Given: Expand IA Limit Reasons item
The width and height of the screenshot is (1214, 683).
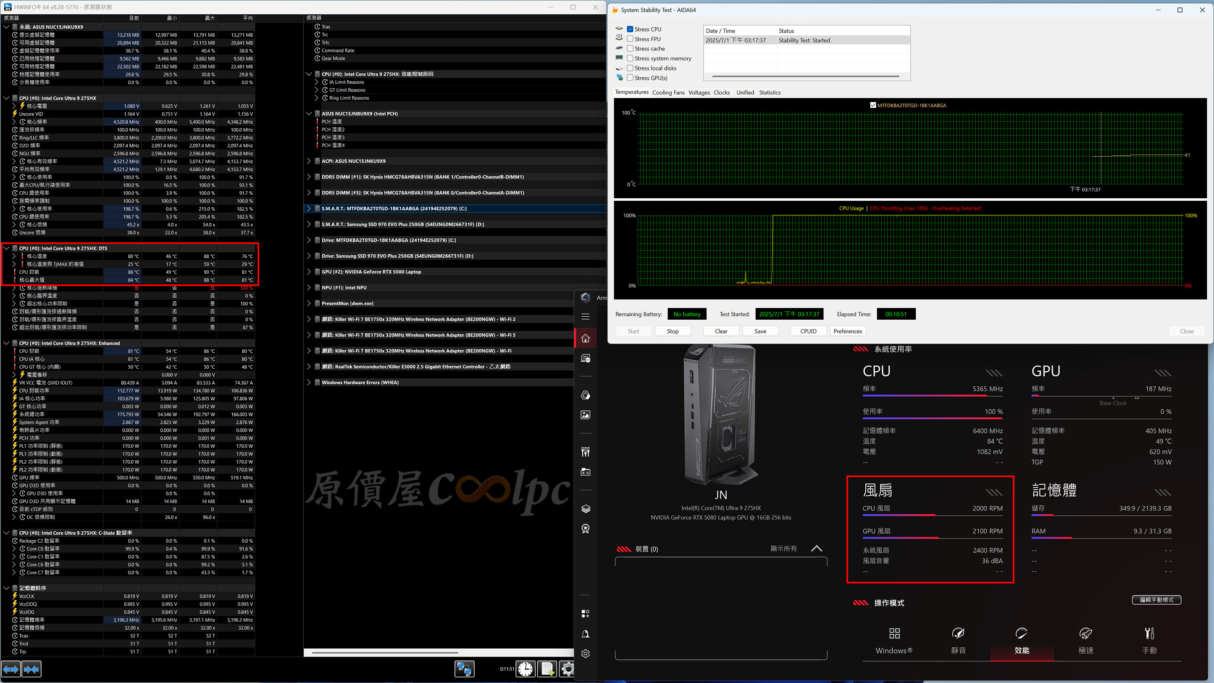Looking at the screenshot, I should [317, 82].
